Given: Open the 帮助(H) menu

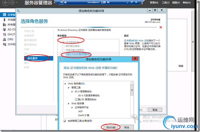Looking at the screenshot, I should coord(187,2).
